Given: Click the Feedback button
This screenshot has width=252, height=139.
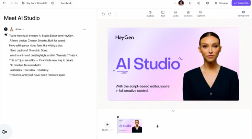Looking at the screenshot, I should [x=66, y=3].
